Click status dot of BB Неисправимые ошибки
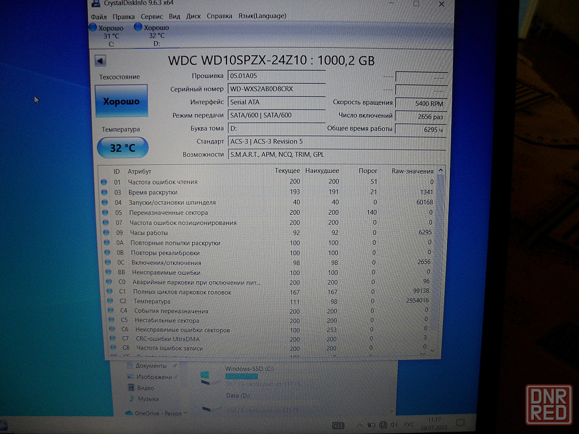Image resolution: width=579 pixels, height=434 pixels. (x=108, y=272)
